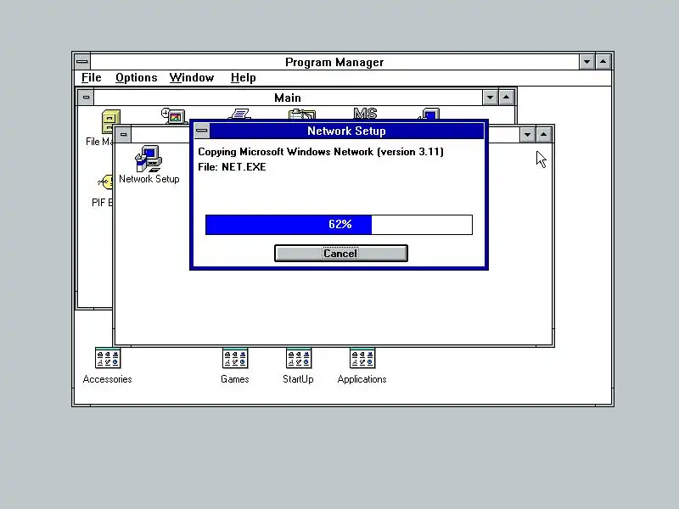Open the StartUp program group icon
This screenshot has width=679, height=509.
coord(299,366)
